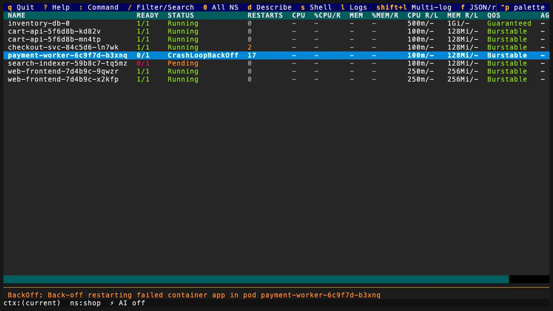Screen dimensions: 553x311
Task: Click the CPU R/L column header
Action: tap(423, 15)
